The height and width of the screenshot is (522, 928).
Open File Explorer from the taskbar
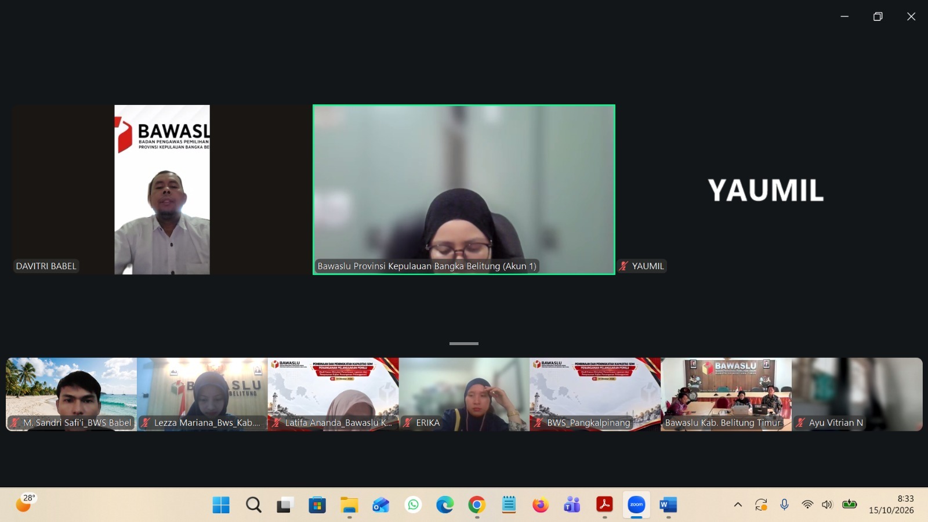click(x=349, y=505)
